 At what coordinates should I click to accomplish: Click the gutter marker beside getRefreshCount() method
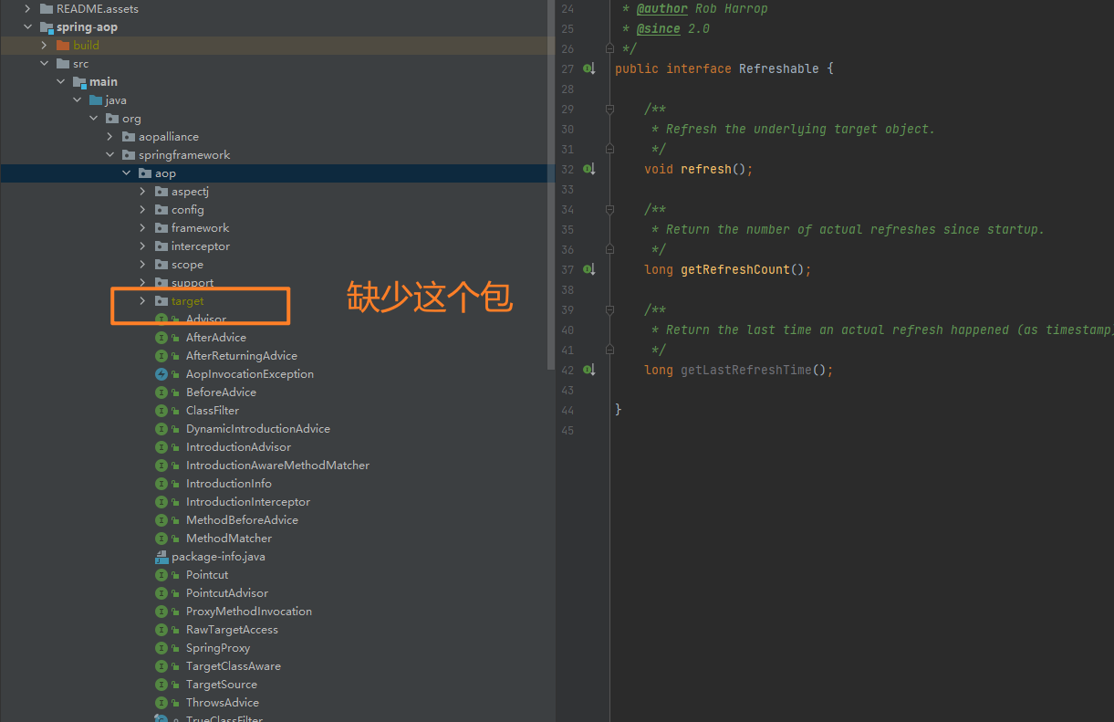pos(588,270)
